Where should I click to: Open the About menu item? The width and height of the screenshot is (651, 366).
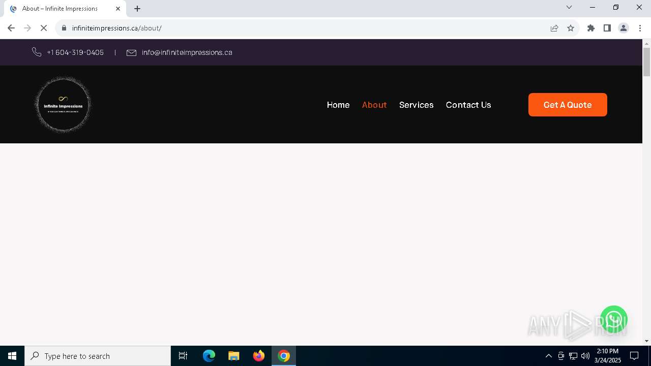[374, 105]
